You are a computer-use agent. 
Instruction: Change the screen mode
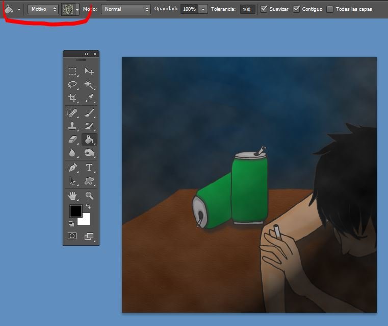point(89,236)
